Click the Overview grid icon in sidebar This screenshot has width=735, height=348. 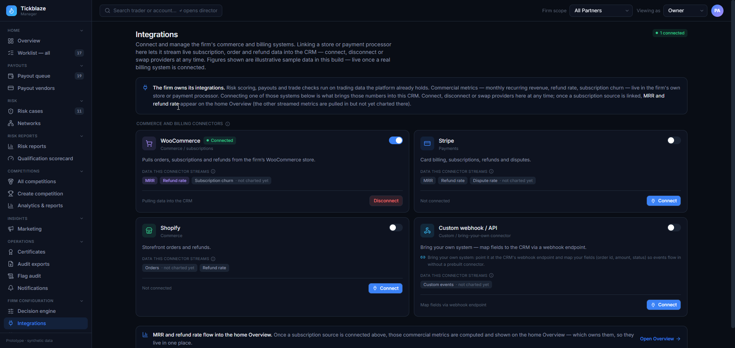point(11,41)
